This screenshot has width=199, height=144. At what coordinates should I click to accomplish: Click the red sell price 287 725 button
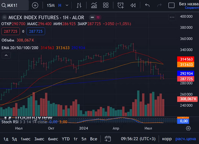[x=11, y=31]
